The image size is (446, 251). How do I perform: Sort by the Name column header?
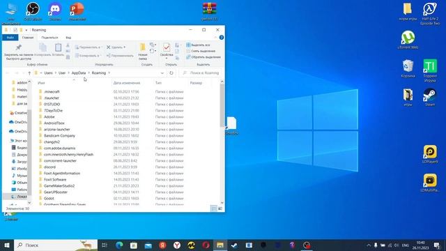click(74, 83)
